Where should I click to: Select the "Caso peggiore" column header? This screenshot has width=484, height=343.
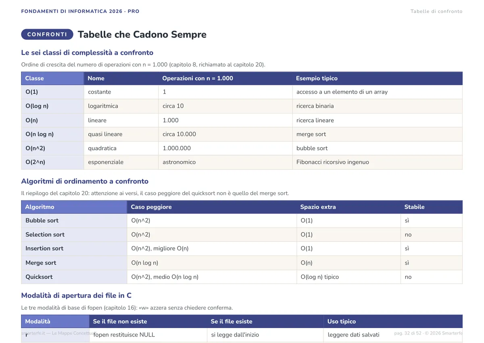pyautogui.click(x=212, y=207)
